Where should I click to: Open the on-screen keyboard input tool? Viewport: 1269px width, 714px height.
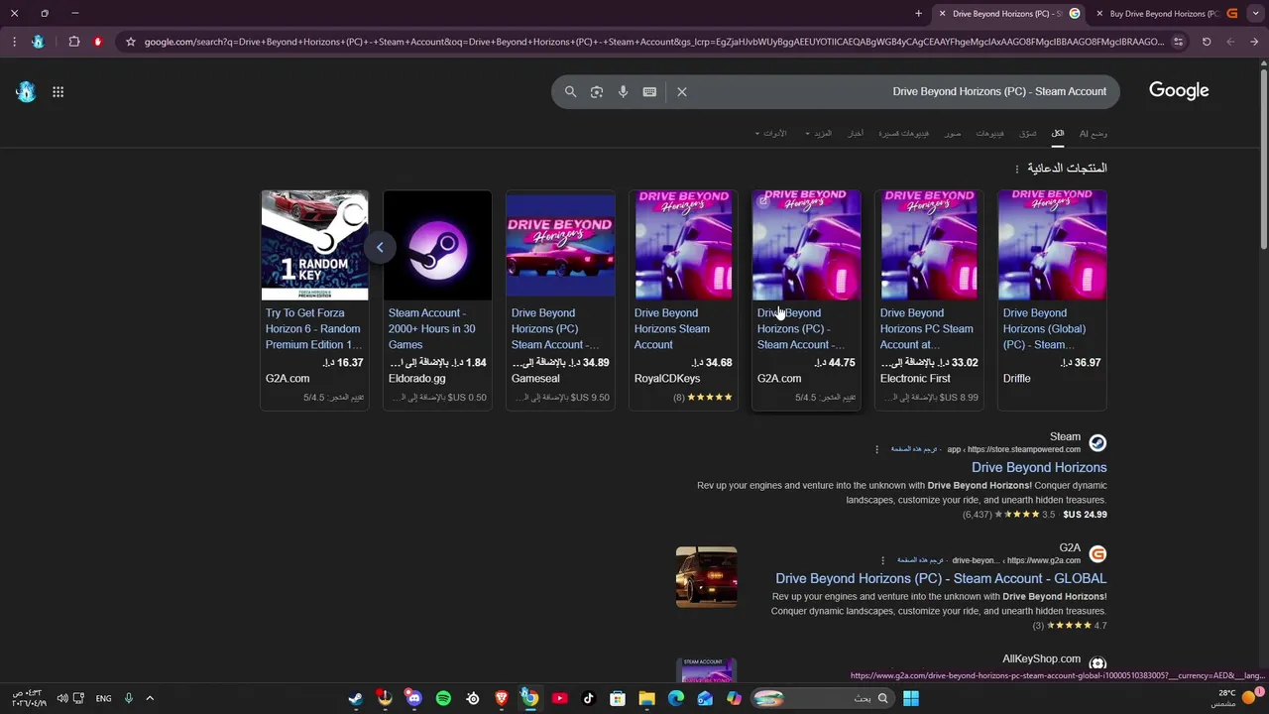click(649, 91)
